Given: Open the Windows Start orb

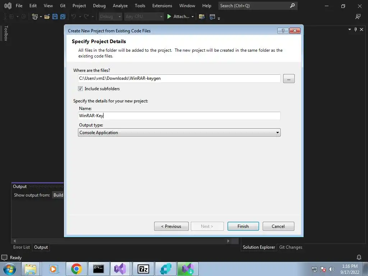Looking at the screenshot, I should coord(10,269).
